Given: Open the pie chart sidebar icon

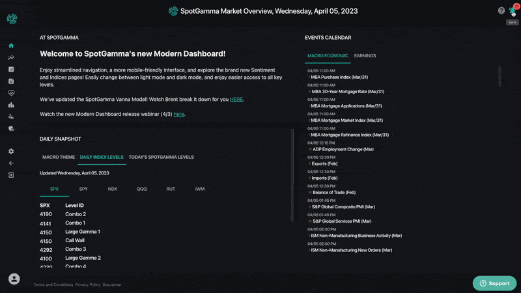Looking at the screenshot, I should (11, 128).
